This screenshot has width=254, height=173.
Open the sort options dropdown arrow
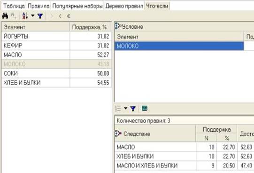(x=33, y=16)
